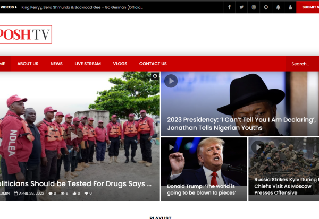Go to the Home menu item
This screenshot has height=219, width=319.
[5, 64]
